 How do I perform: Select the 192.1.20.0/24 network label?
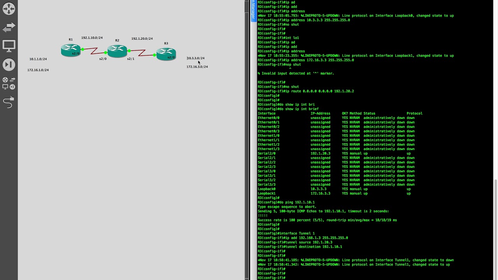pos(142,38)
